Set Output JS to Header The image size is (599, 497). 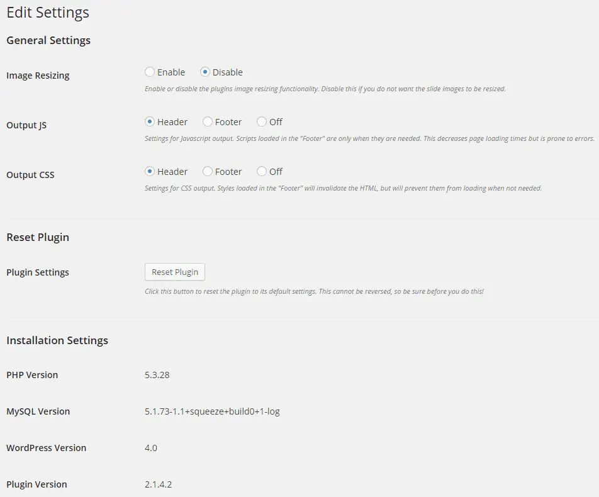click(x=150, y=121)
